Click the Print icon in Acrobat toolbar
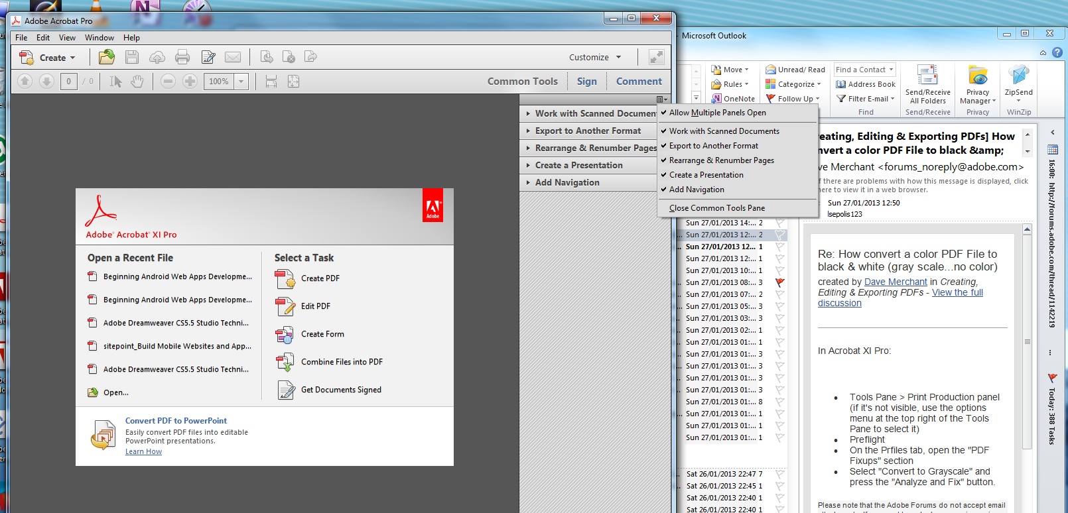 (182, 58)
